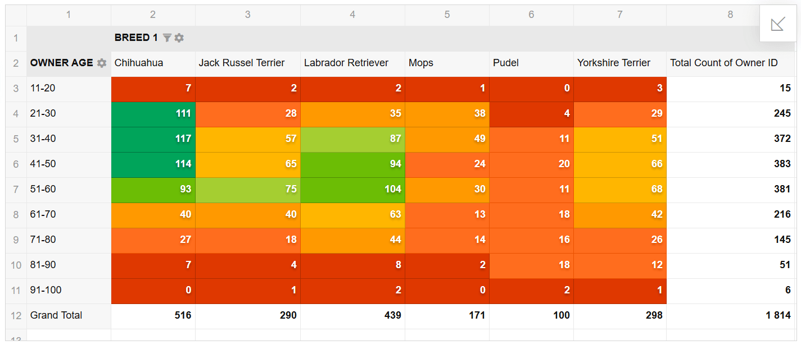Click the green 104 Labrador Retriever cell
The width and height of the screenshot is (801, 345).
(352, 189)
